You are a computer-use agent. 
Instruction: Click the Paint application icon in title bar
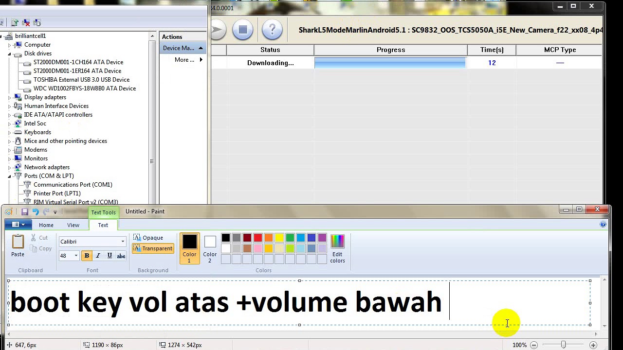[x=8, y=212]
